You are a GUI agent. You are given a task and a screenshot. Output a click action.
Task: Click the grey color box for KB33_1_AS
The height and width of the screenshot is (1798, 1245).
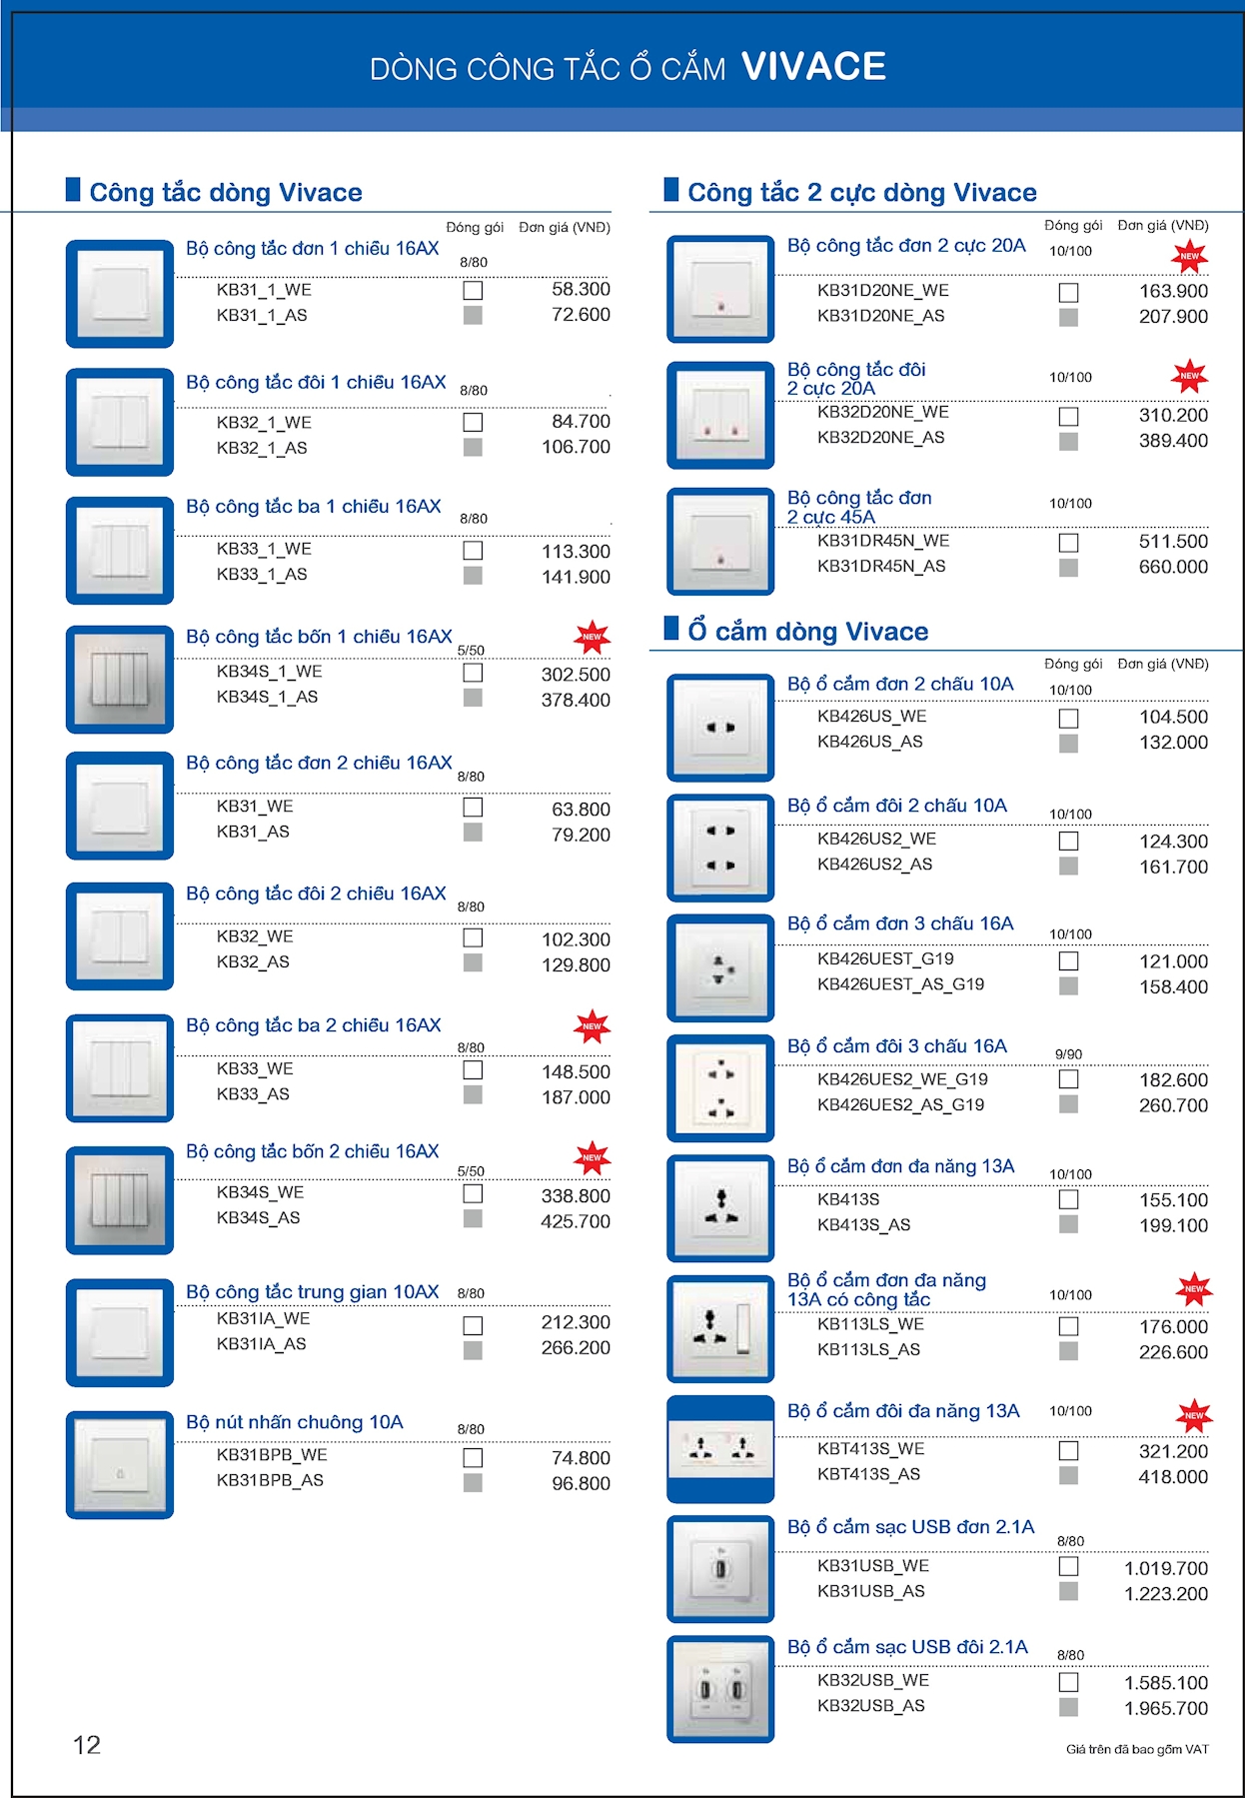473,575
